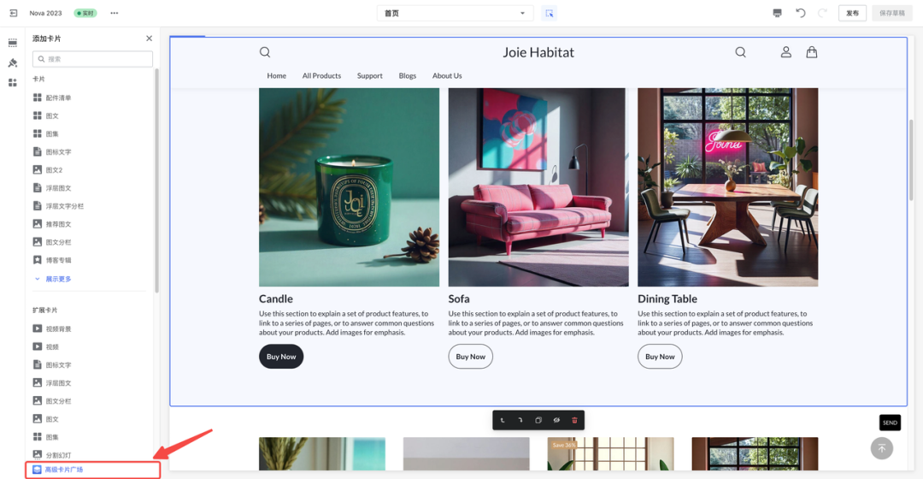Click the scroll-to-top round arrow button

click(881, 447)
